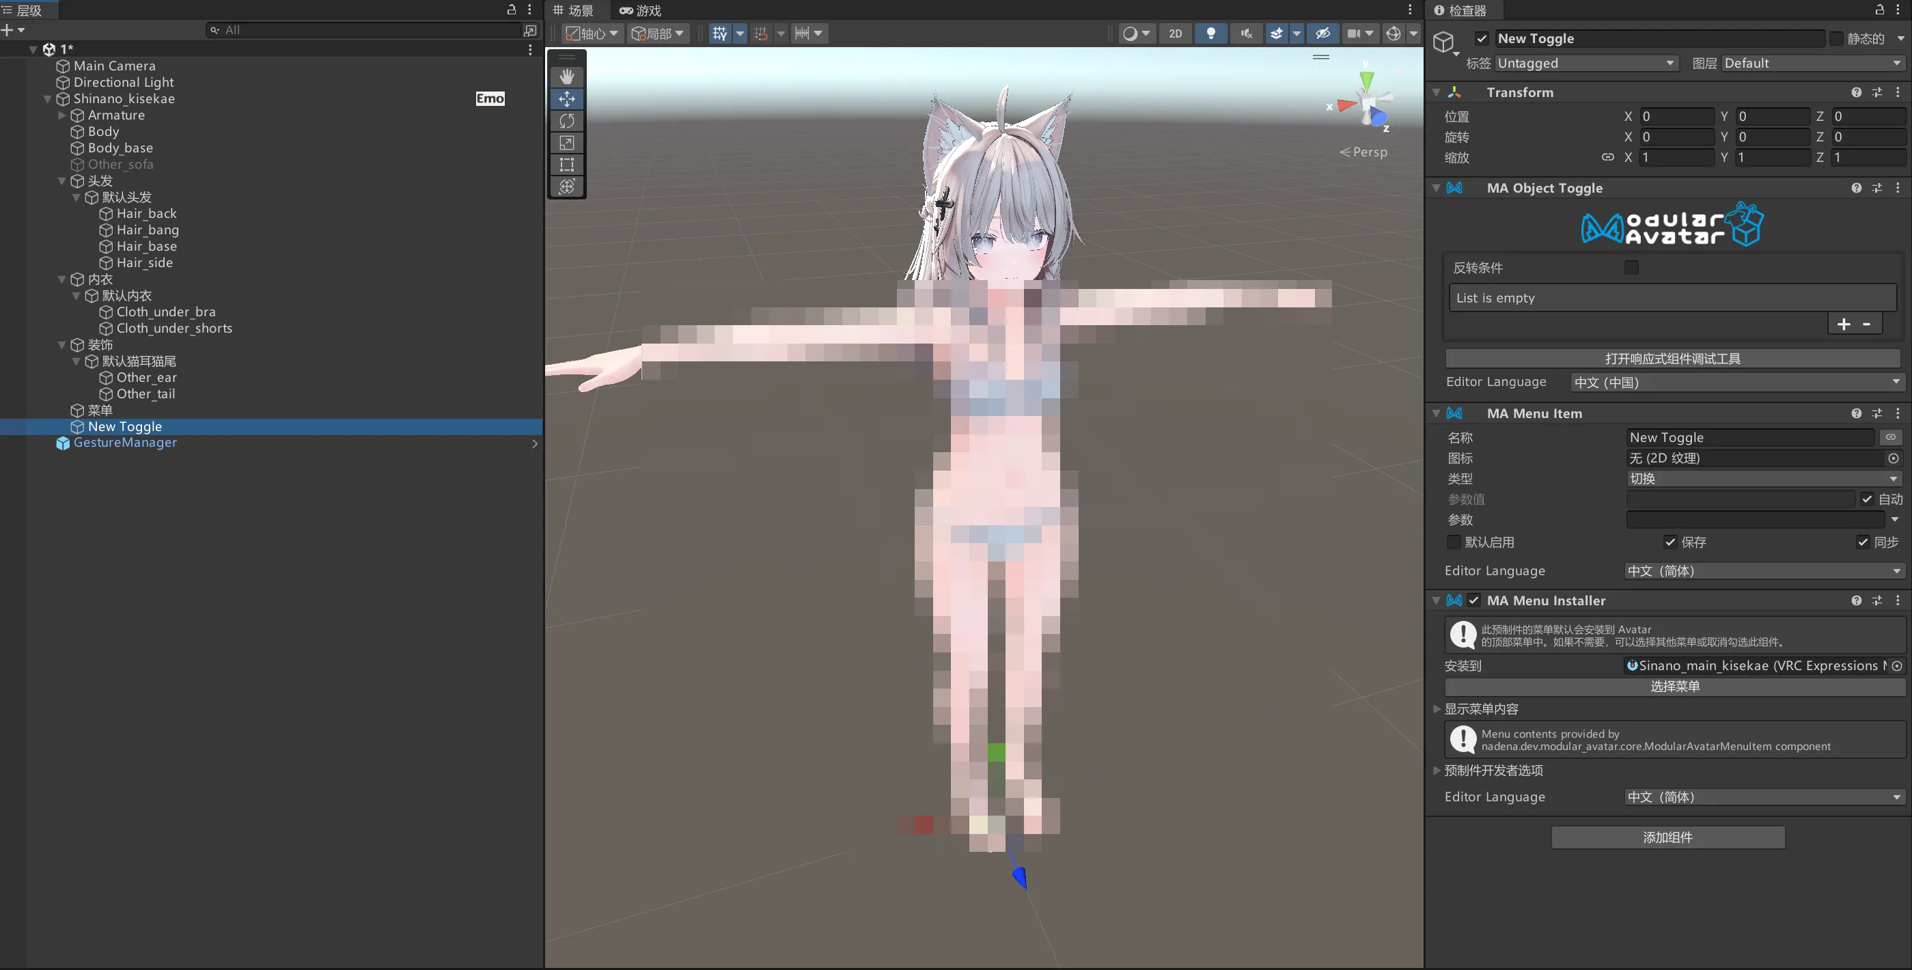Toggle the synced checkbox
Image resolution: width=1912 pixels, height=970 pixels.
point(1862,542)
